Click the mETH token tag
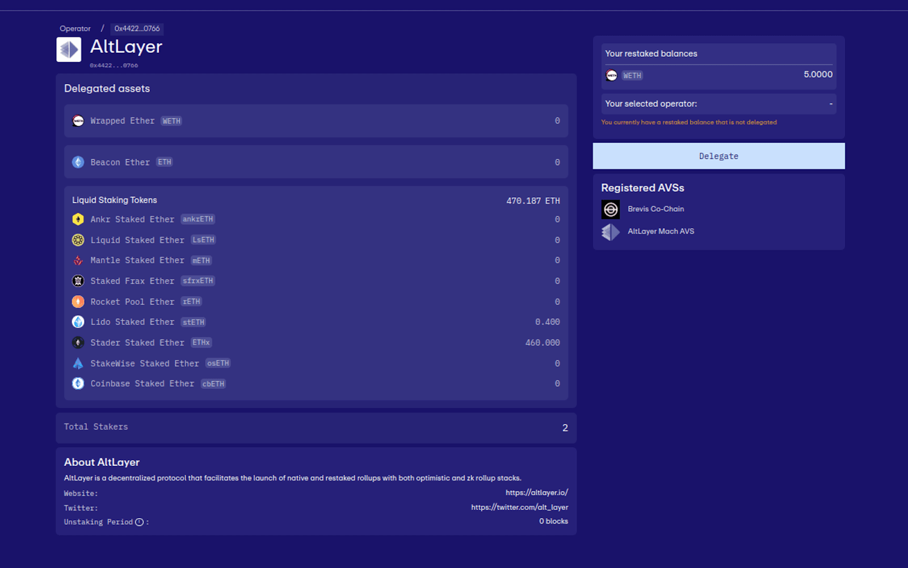 click(x=201, y=260)
